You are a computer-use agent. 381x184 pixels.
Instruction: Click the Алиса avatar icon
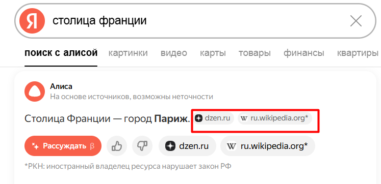coord(35,91)
